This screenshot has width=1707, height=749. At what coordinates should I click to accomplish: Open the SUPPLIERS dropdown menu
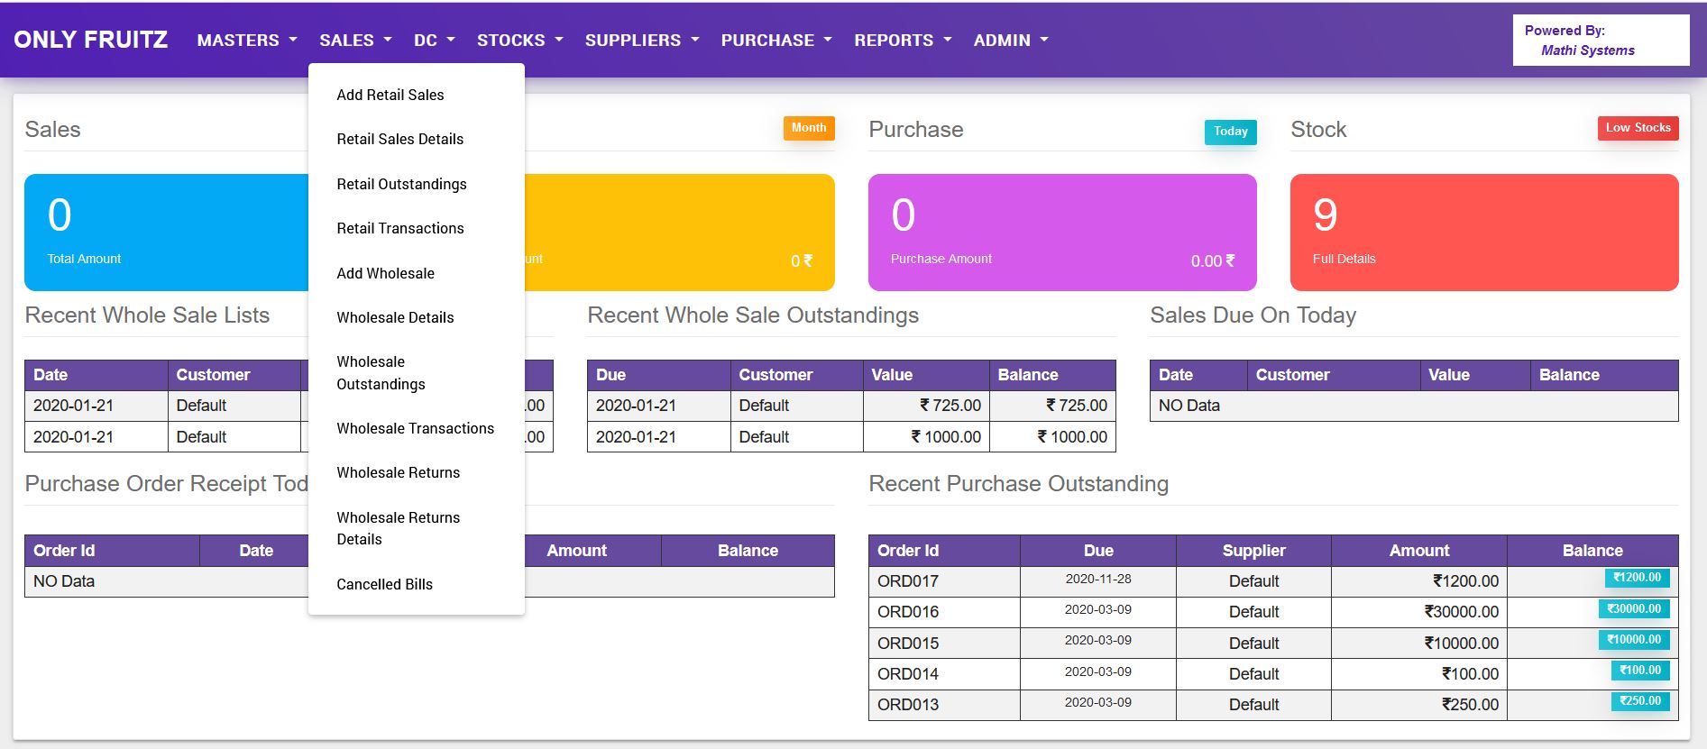tap(641, 41)
